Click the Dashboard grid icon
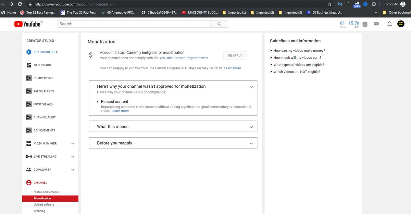Screen dimensions: 411x214 (29, 65)
